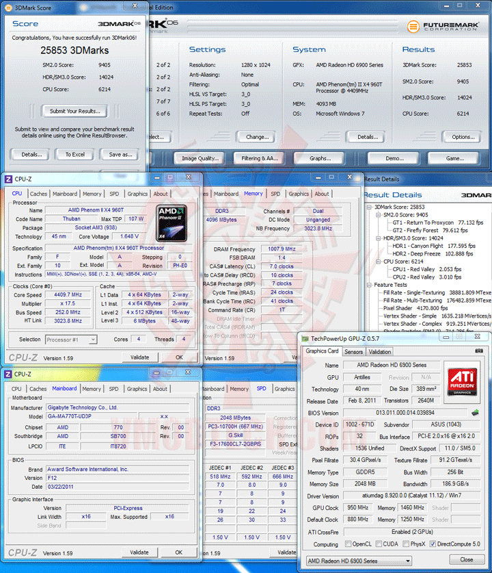492x573 pixels.
Task: Click the Filtering & AA... button
Action: point(260,158)
